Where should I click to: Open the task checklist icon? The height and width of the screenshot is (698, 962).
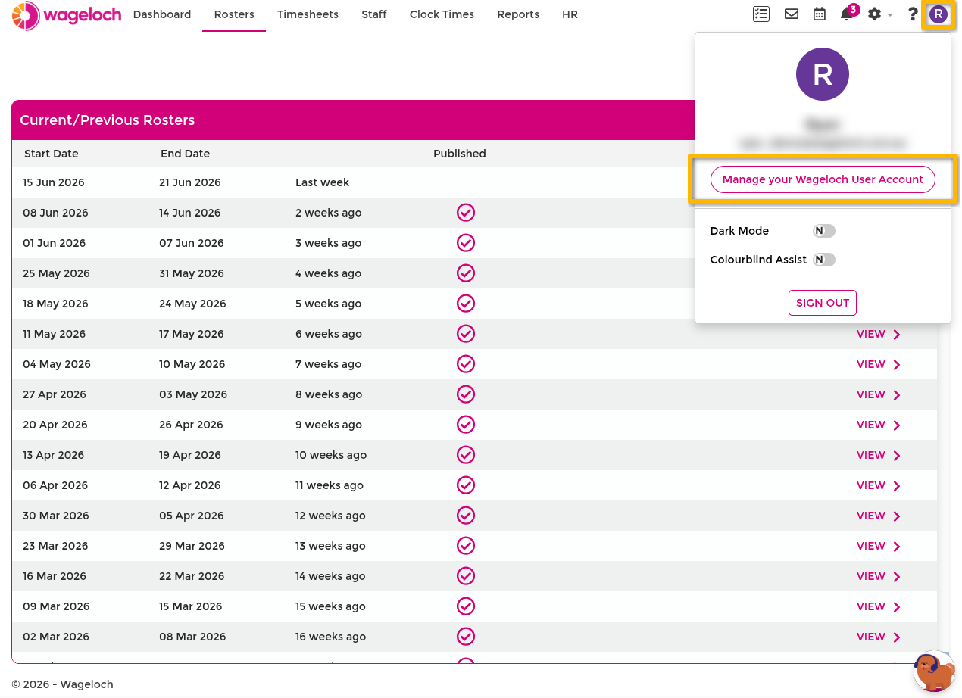pos(761,14)
